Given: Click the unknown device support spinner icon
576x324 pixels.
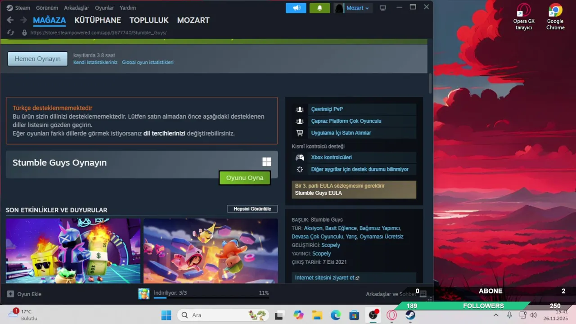Looking at the screenshot, I should [x=300, y=169].
